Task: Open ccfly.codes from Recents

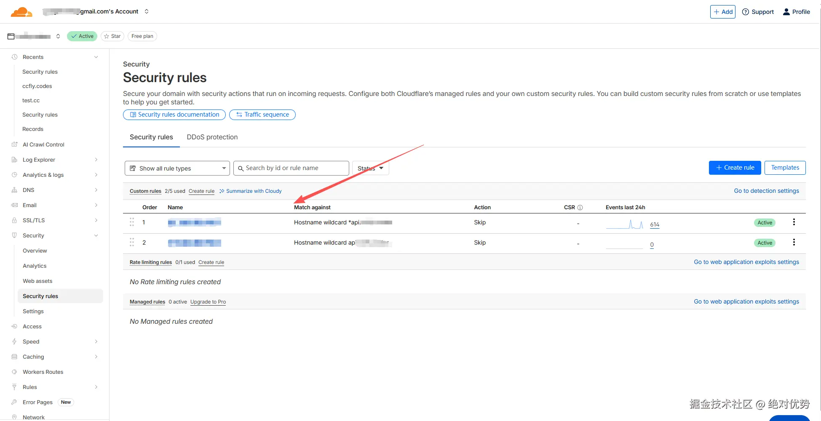Action: pyautogui.click(x=37, y=86)
